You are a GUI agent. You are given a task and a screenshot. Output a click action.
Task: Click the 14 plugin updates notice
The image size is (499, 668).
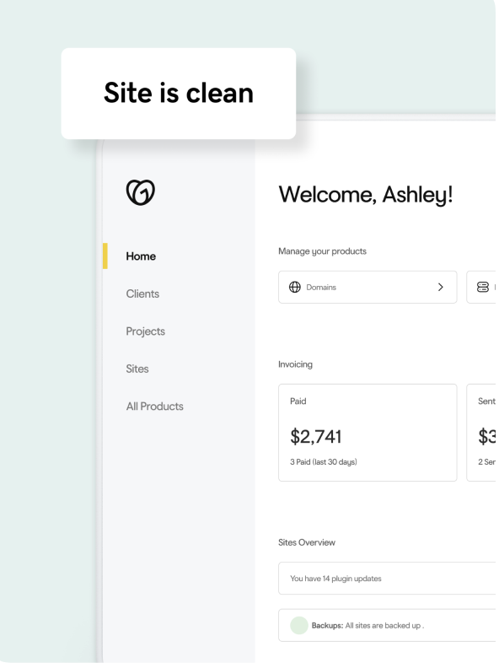387,578
